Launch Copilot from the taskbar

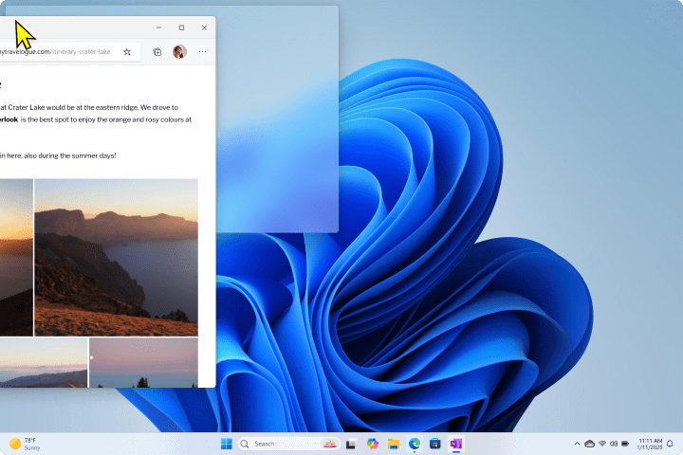click(373, 444)
